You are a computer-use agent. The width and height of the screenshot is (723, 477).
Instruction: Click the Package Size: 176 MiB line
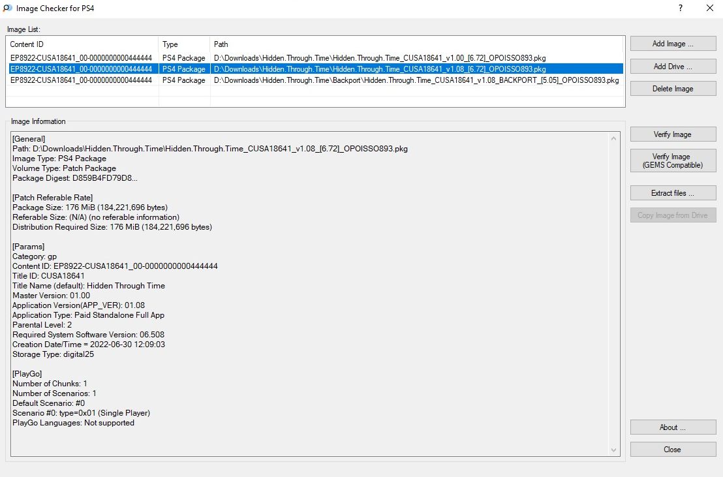point(90,208)
